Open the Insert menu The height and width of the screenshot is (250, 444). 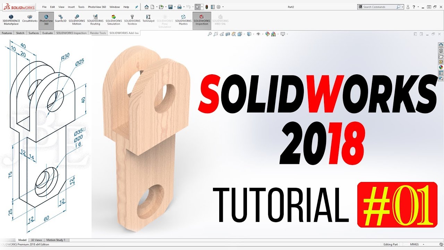click(x=71, y=7)
